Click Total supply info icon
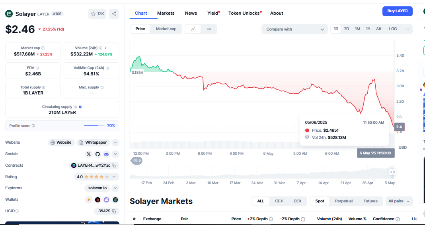 tap(44, 87)
